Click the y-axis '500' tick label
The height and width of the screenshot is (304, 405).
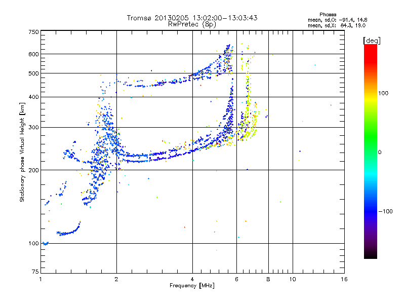(33, 73)
